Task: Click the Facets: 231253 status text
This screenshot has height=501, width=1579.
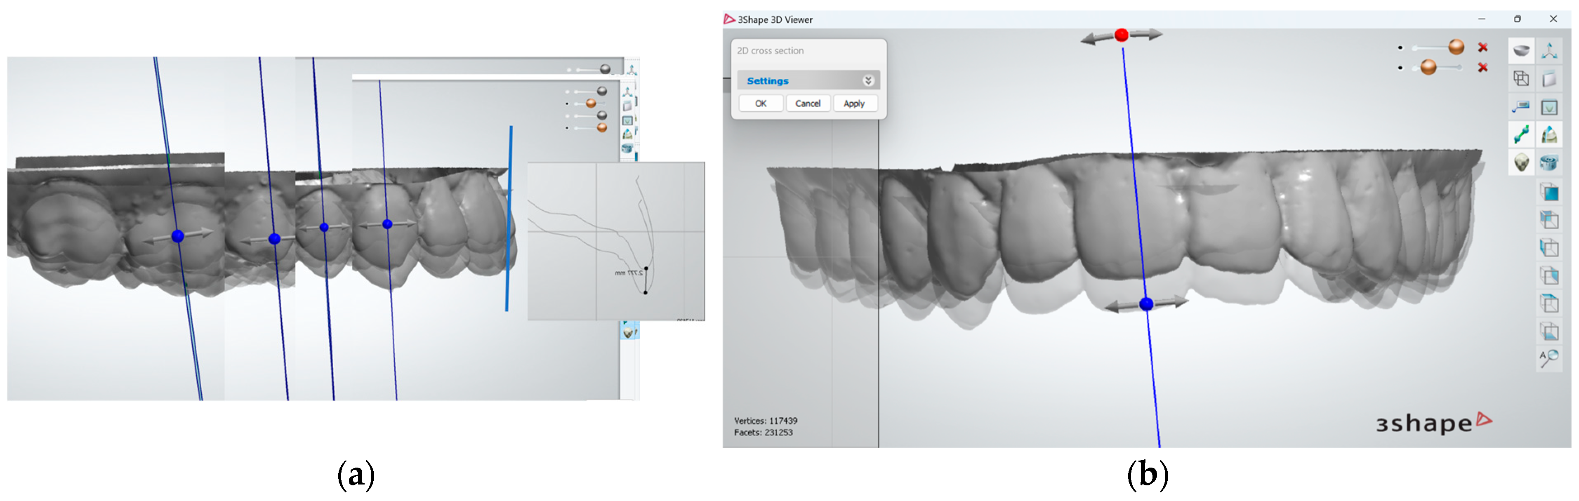Action: point(763,433)
